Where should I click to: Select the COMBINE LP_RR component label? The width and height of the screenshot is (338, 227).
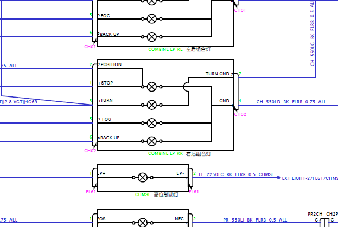(165, 153)
